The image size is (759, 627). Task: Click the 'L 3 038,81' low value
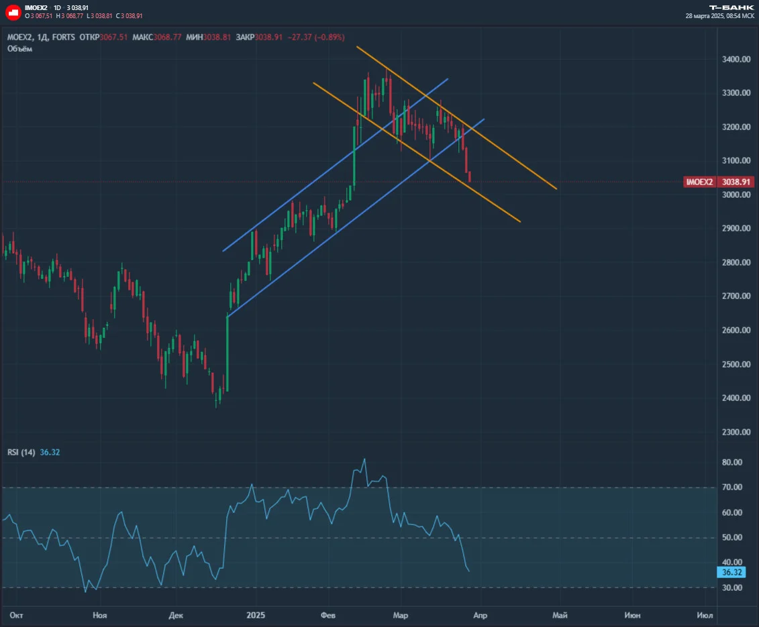pyautogui.click(x=99, y=16)
